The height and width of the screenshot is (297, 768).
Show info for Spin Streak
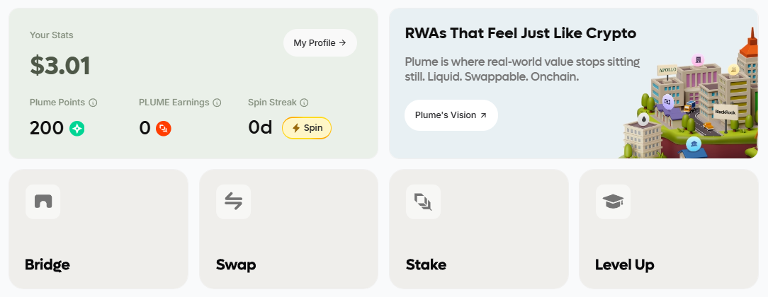(304, 103)
